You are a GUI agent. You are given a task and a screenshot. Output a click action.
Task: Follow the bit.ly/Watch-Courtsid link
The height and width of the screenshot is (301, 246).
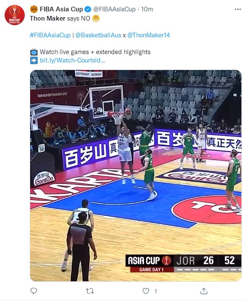[x=73, y=60]
